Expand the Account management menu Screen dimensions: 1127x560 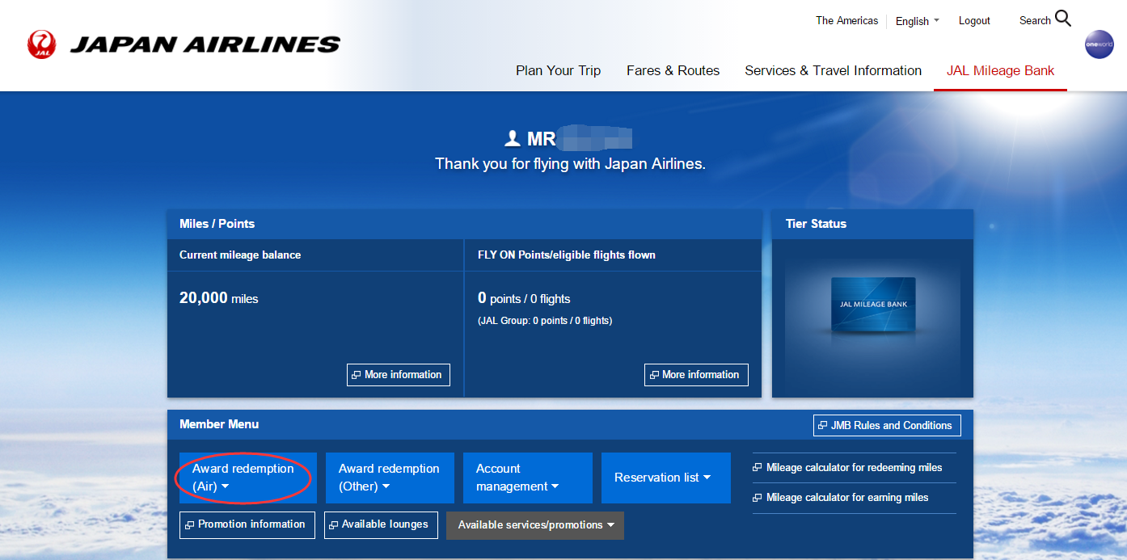[x=528, y=478]
